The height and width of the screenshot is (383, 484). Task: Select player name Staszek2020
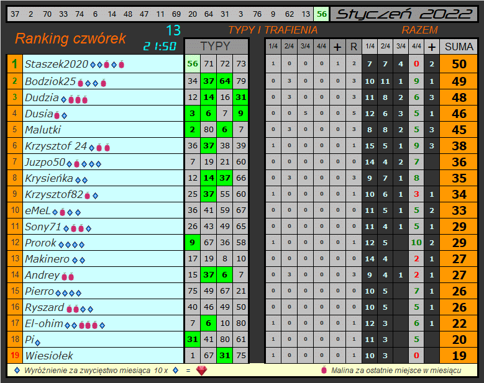coord(57,64)
